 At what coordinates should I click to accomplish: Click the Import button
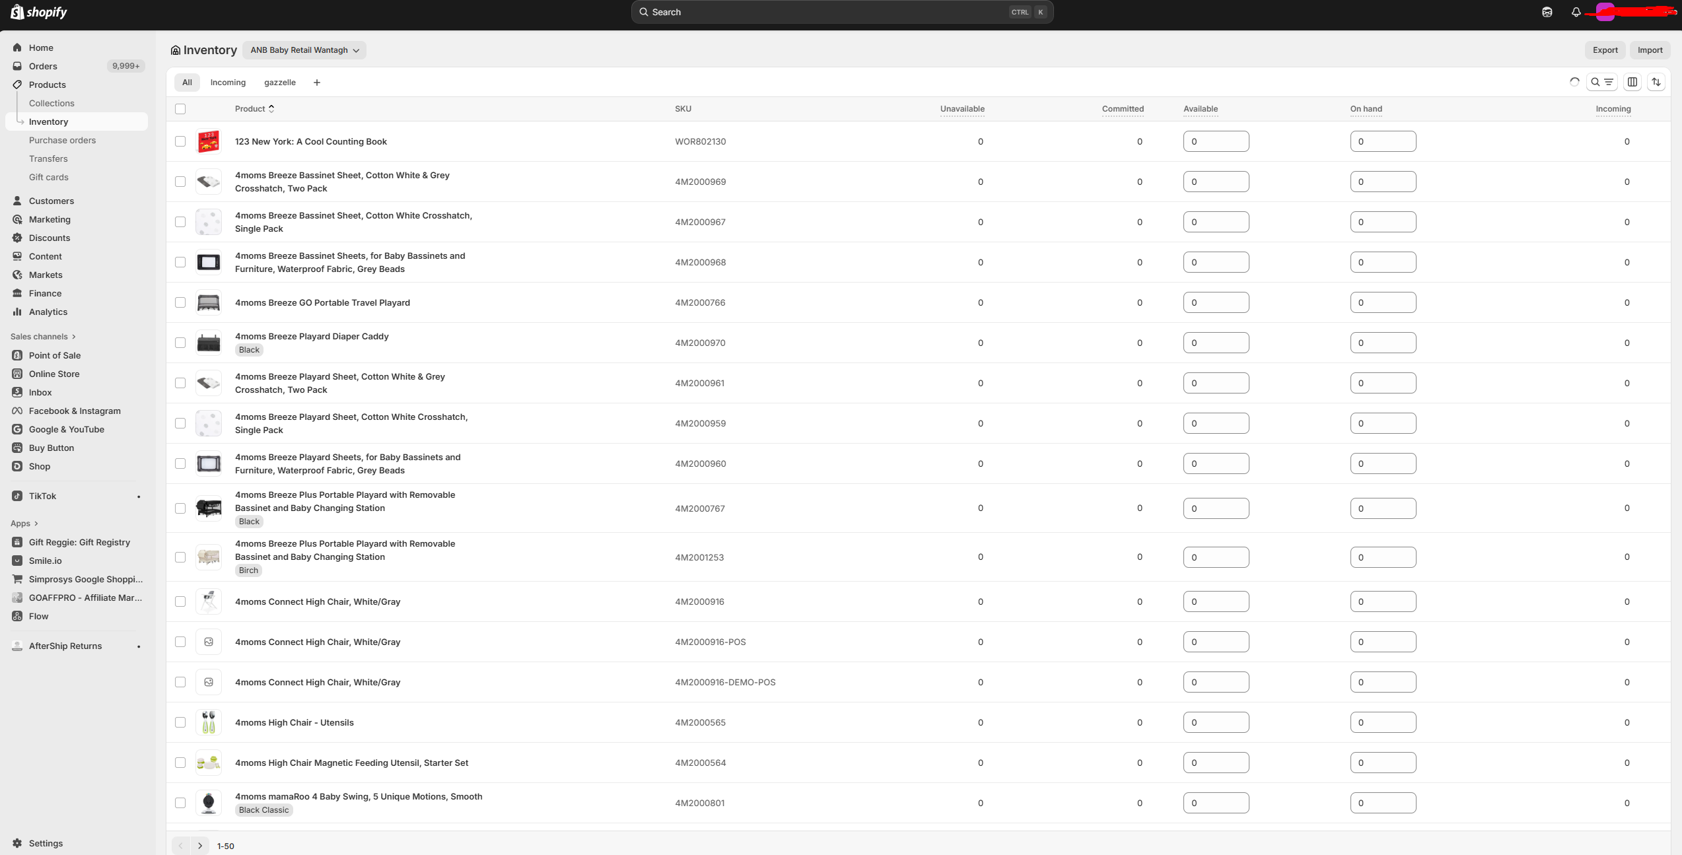[x=1650, y=50]
